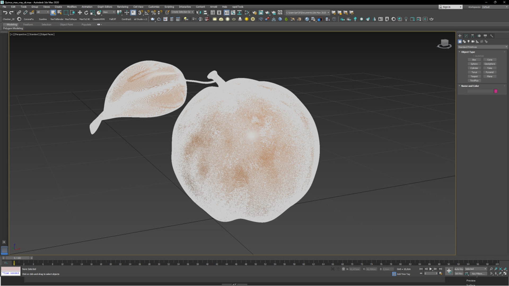Open the Select by Name list icon
Viewport: 509px width, 286px height.
click(59, 12)
